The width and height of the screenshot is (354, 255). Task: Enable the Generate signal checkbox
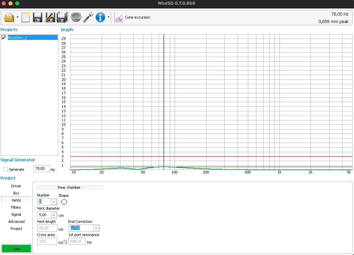pyautogui.click(x=6, y=169)
